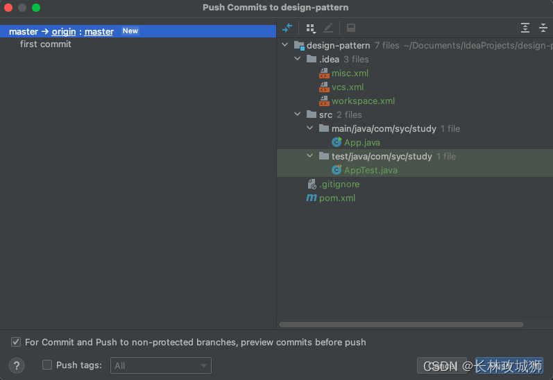
Task: Select the src folder label
Action: point(325,115)
